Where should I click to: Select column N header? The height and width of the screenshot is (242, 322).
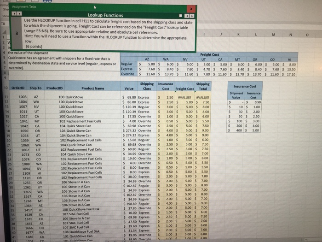290,35
